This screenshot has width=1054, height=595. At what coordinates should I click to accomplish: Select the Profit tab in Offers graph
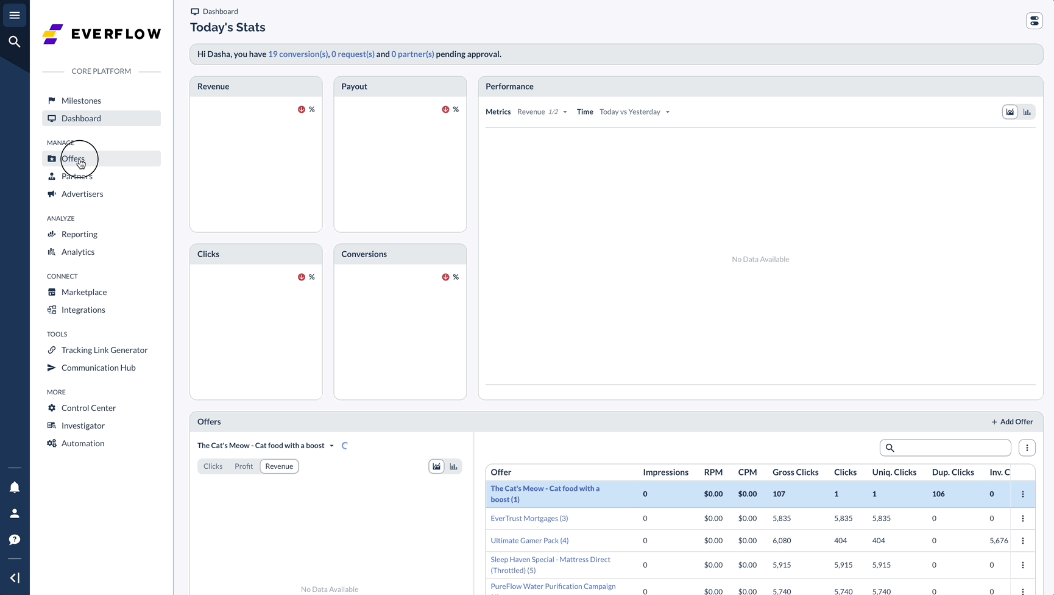(244, 466)
